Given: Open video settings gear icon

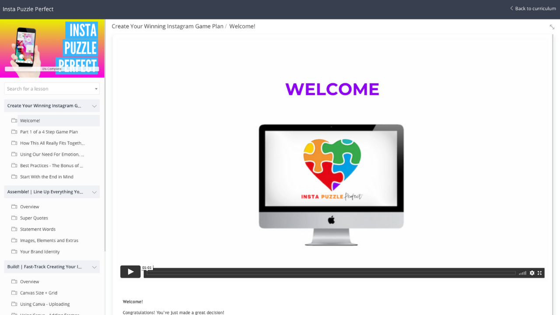Looking at the screenshot, I should [532, 273].
